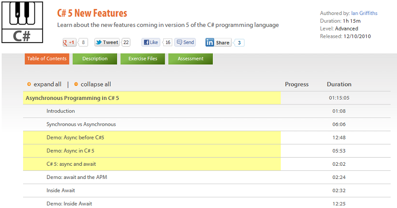
Task: Click the Facebook Send button
Action: click(x=185, y=42)
